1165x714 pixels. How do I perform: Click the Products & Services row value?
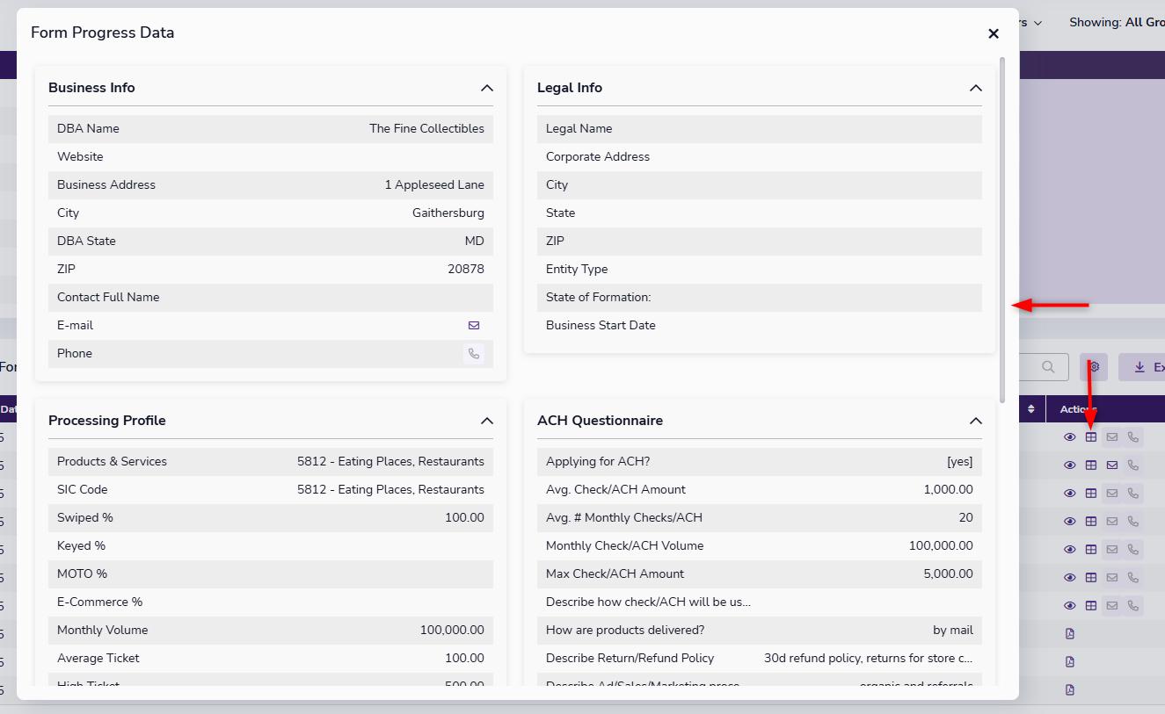(390, 461)
